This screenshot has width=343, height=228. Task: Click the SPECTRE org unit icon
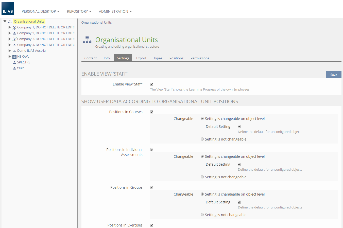pos(14,62)
